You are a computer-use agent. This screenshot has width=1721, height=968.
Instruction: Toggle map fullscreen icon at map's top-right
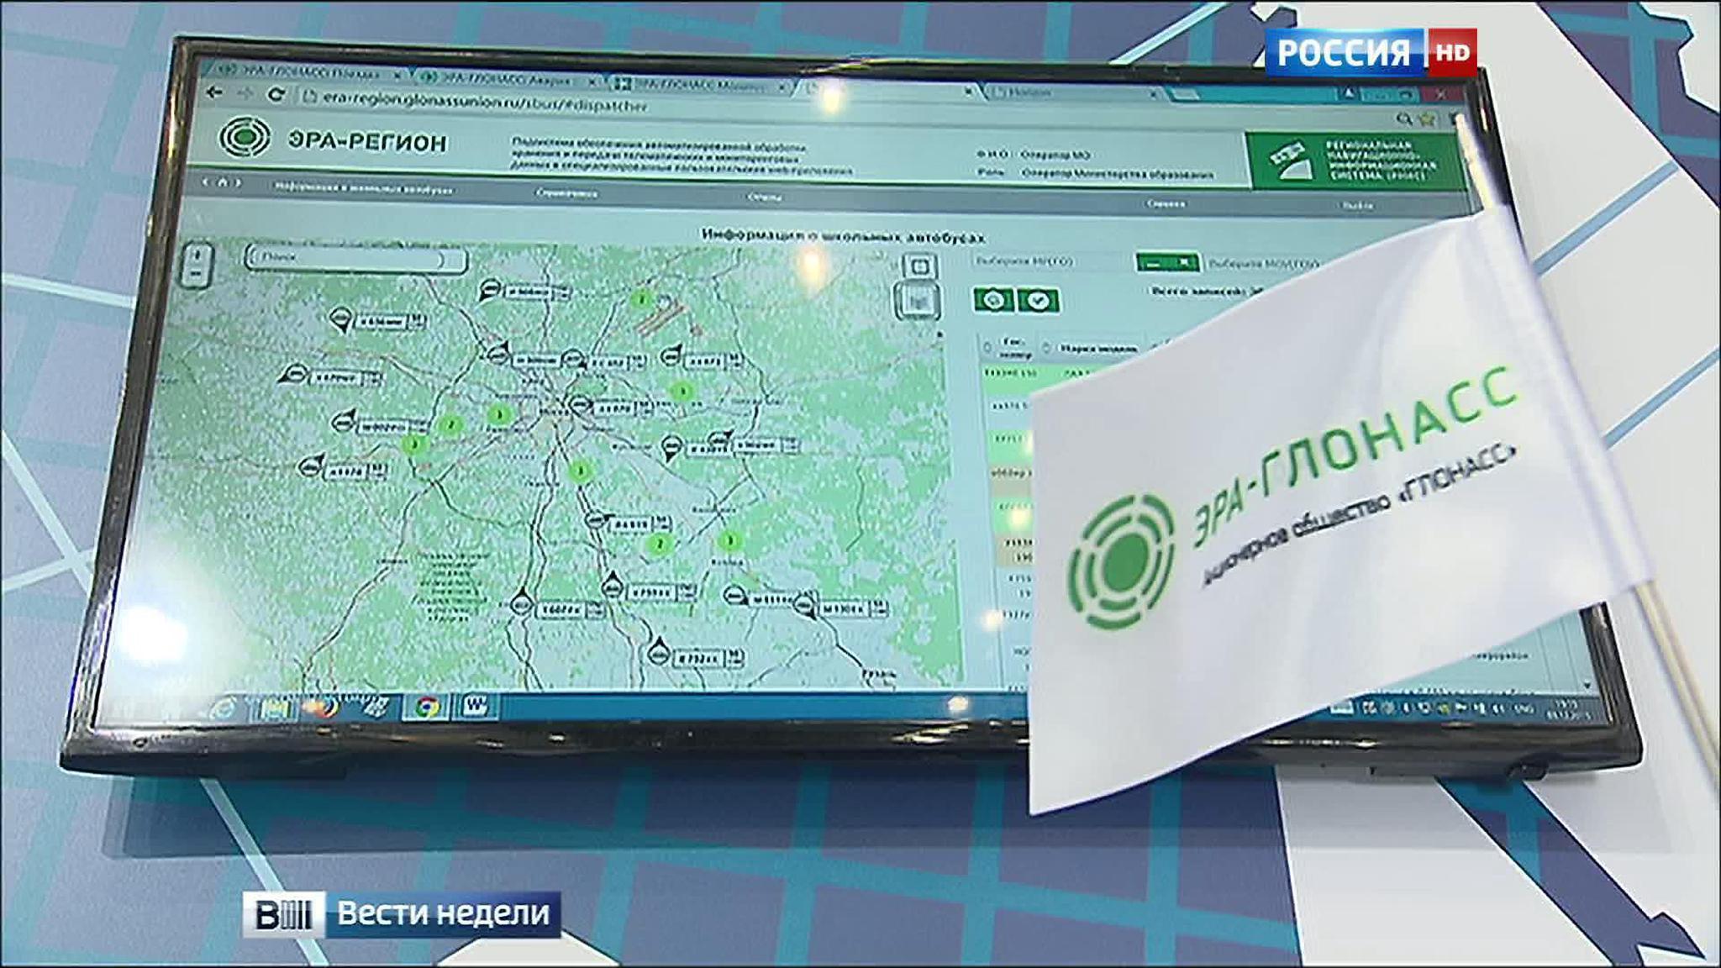tap(921, 267)
